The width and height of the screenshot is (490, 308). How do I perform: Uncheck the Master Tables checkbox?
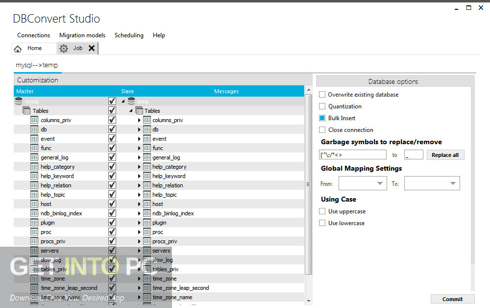click(x=112, y=110)
